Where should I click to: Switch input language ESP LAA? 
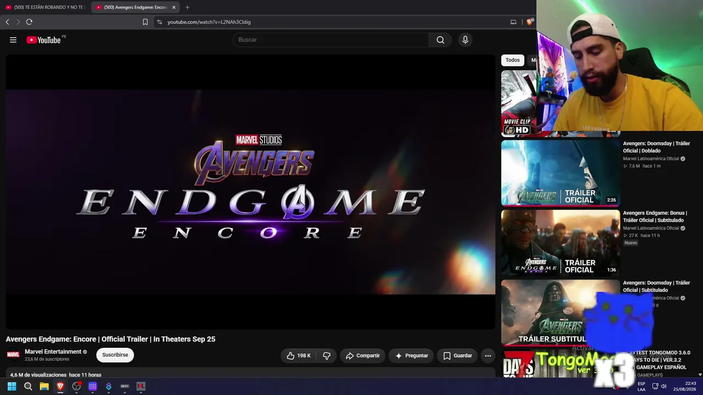(641, 386)
